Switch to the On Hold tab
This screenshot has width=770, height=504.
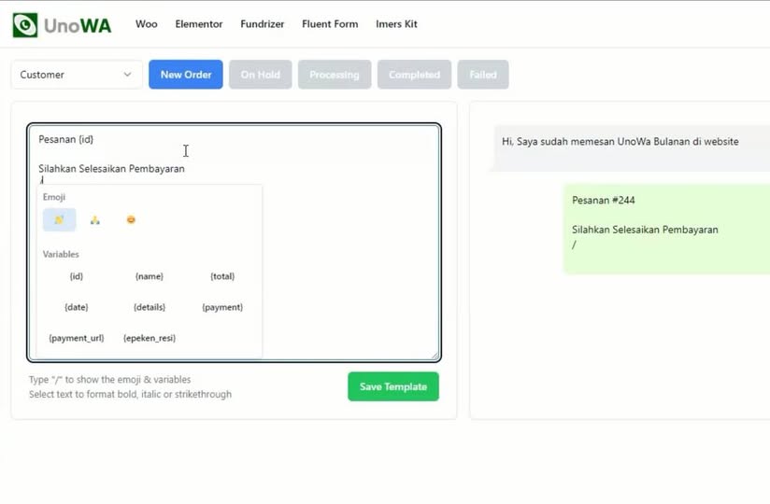tap(261, 75)
